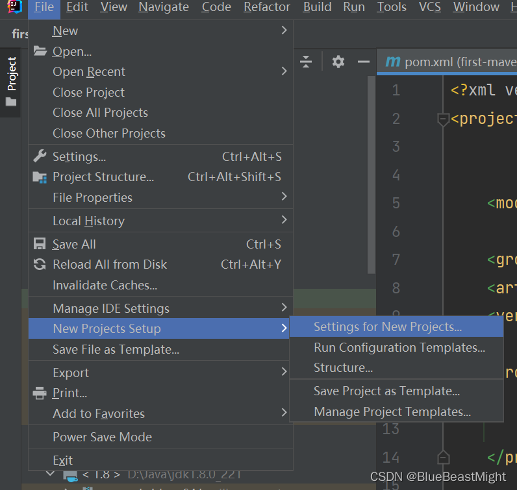The height and width of the screenshot is (490, 517).
Task: Open the Code menu
Action: [x=216, y=7]
